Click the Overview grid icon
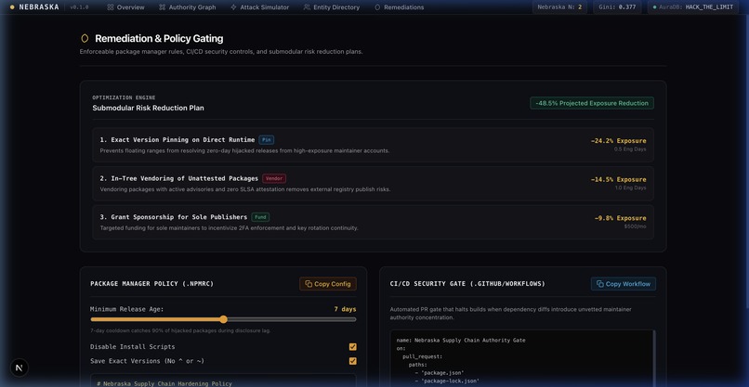This screenshot has height=387, width=749. [111, 7]
